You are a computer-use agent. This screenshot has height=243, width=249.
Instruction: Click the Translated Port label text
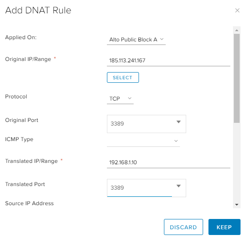25,184
